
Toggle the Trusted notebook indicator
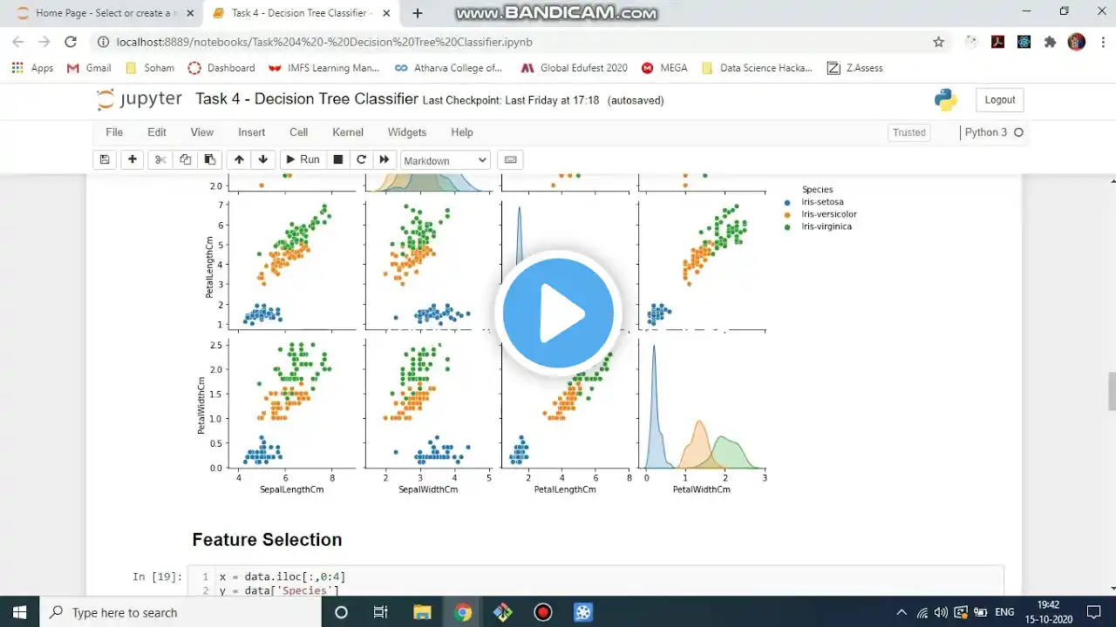pos(908,132)
